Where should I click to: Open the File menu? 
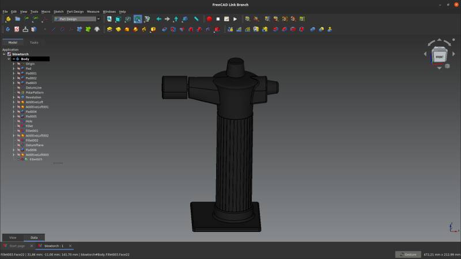(x=5, y=12)
